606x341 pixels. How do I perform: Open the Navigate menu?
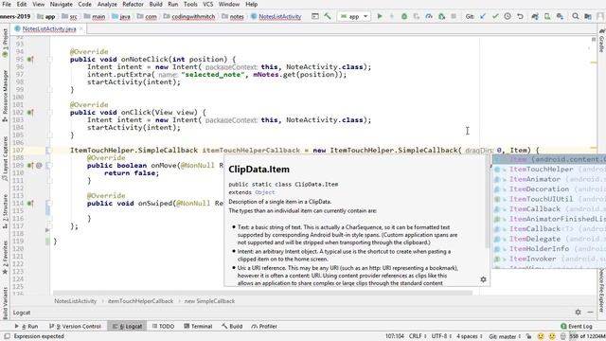pos(61,4)
